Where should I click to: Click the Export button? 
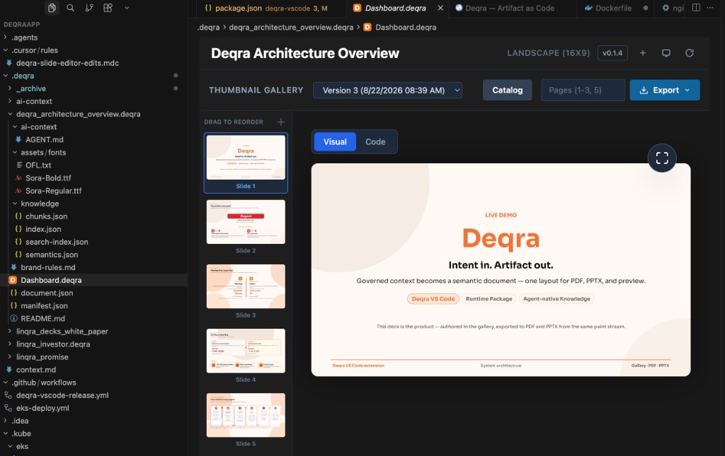664,90
